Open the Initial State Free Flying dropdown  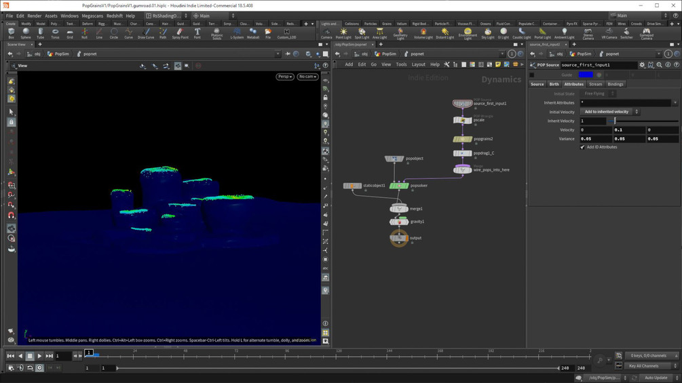(x=598, y=94)
